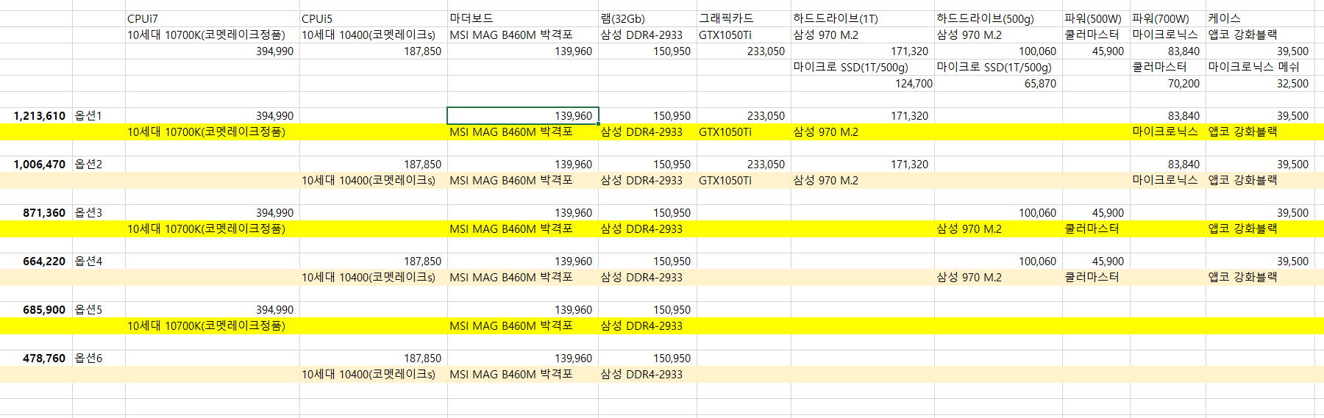The image size is (1324, 418).
Task: Click the 마더보드 header cell
Action: (x=523, y=18)
